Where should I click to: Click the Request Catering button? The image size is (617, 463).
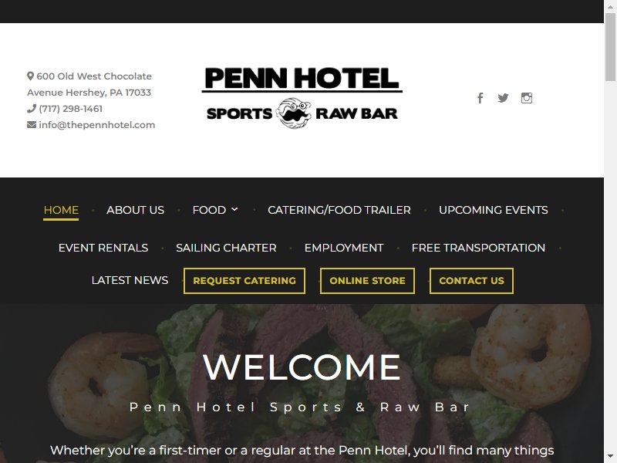[x=244, y=281]
